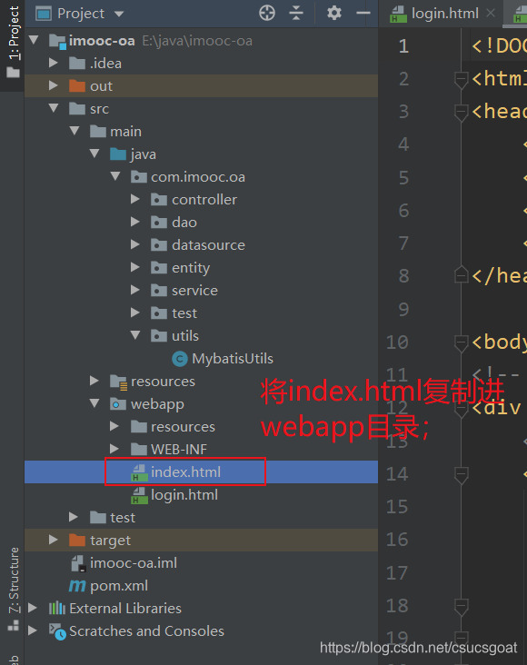The height and width of the screenshot is (665, 527).
Task: Expand Scratches and Consoles arrow
Action: pos(33,630)
